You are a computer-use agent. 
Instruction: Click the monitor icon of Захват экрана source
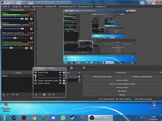click(x=36, y=83)
